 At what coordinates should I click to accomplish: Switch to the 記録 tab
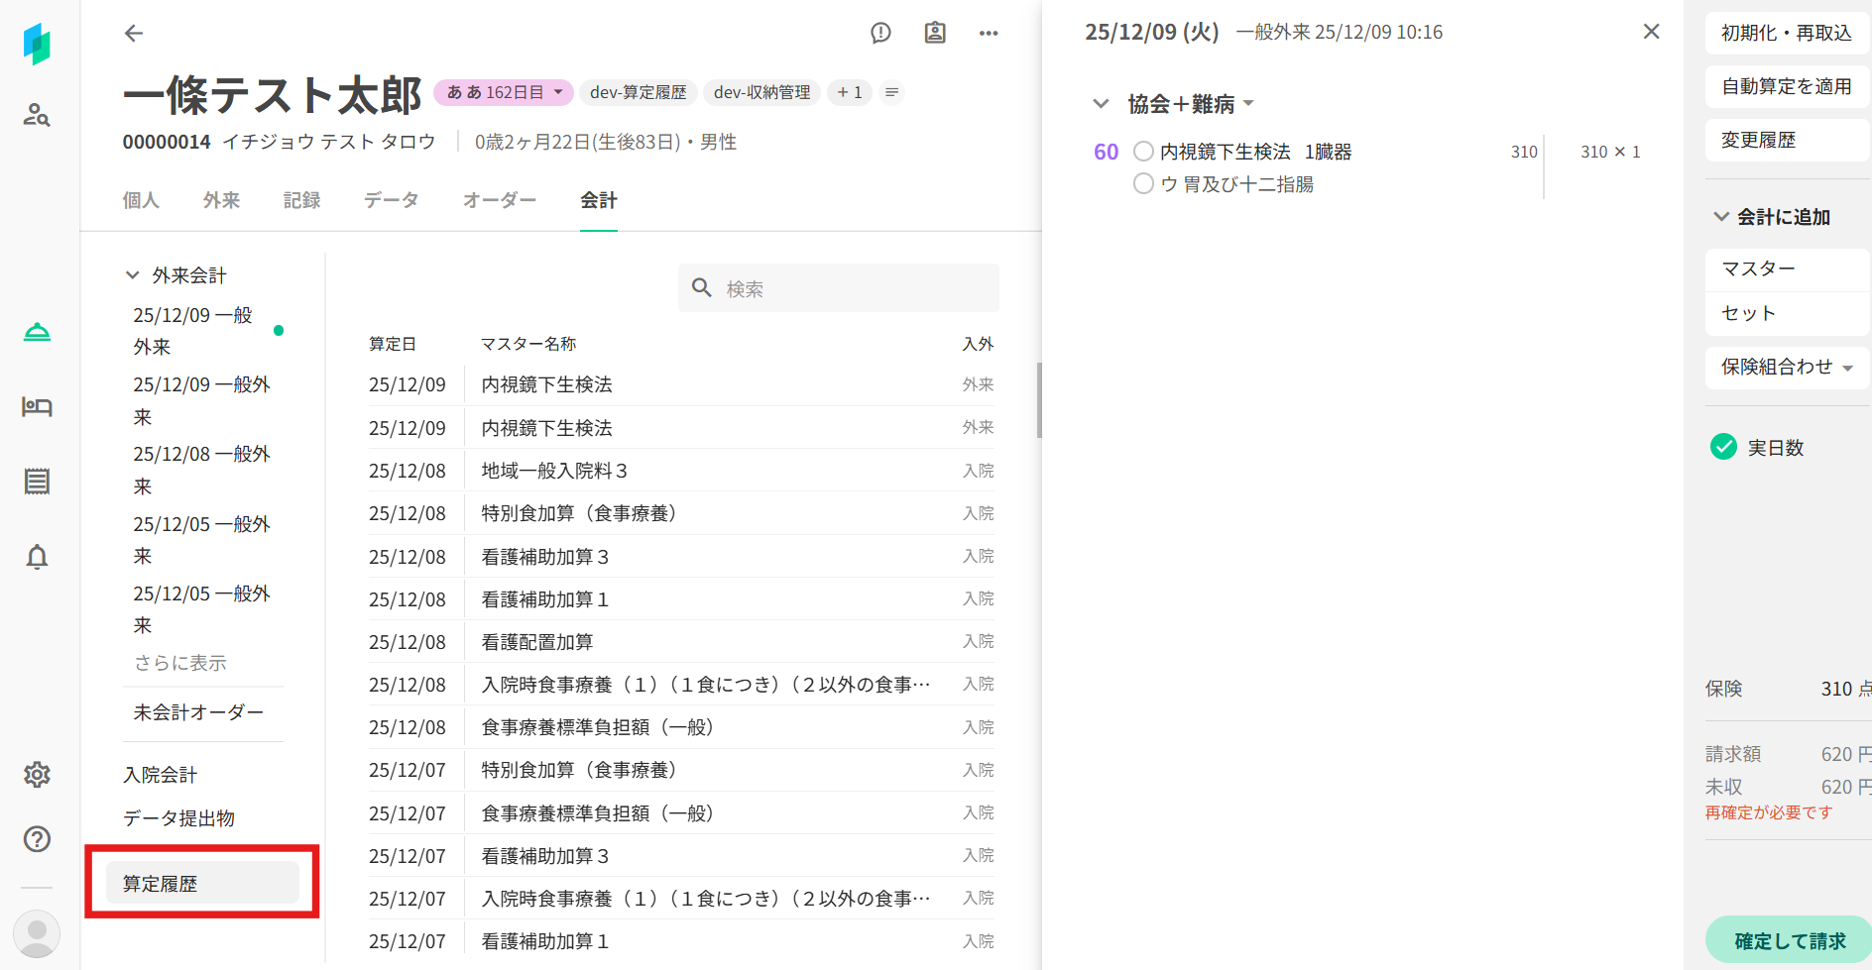[x=301, y=200]
